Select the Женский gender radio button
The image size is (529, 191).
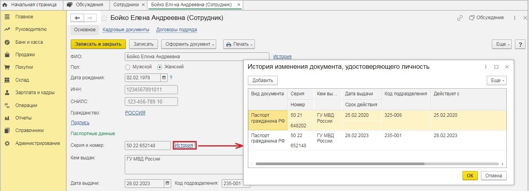pyautogui.click(x=160, y=67)
